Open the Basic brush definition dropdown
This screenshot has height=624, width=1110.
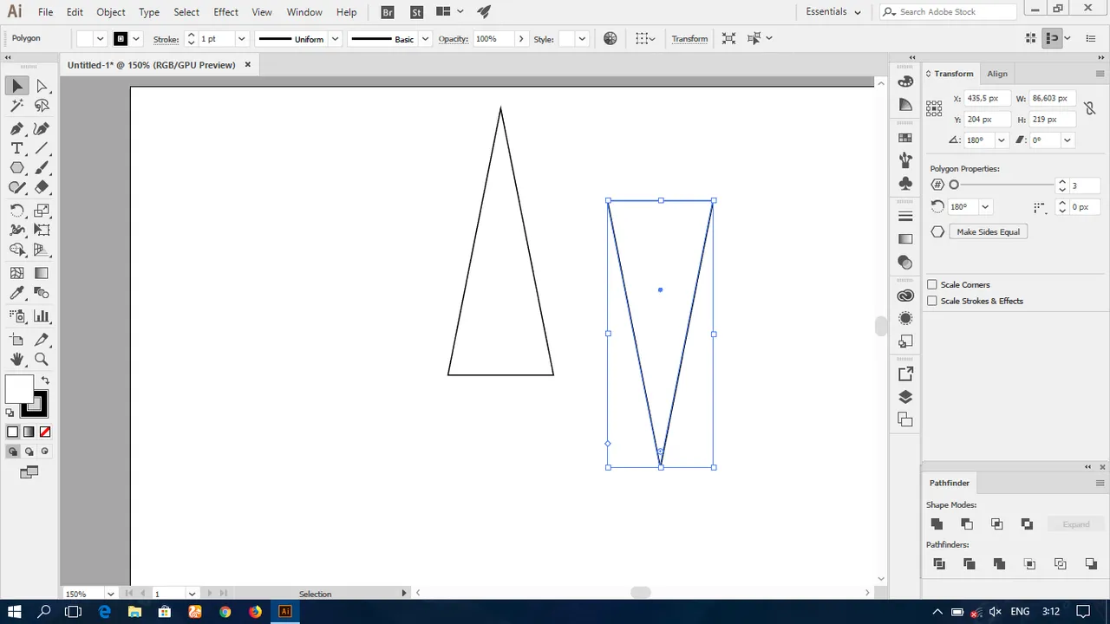tap(425, 39)
